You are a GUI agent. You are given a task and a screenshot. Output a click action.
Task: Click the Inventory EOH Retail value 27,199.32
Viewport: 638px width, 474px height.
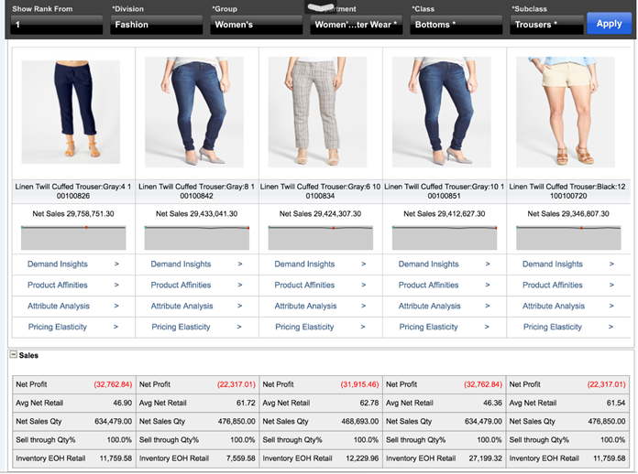click(x=486, y=458)
